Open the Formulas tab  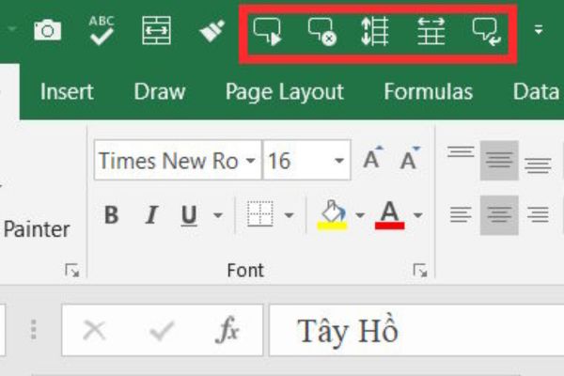tap(428, 91)
